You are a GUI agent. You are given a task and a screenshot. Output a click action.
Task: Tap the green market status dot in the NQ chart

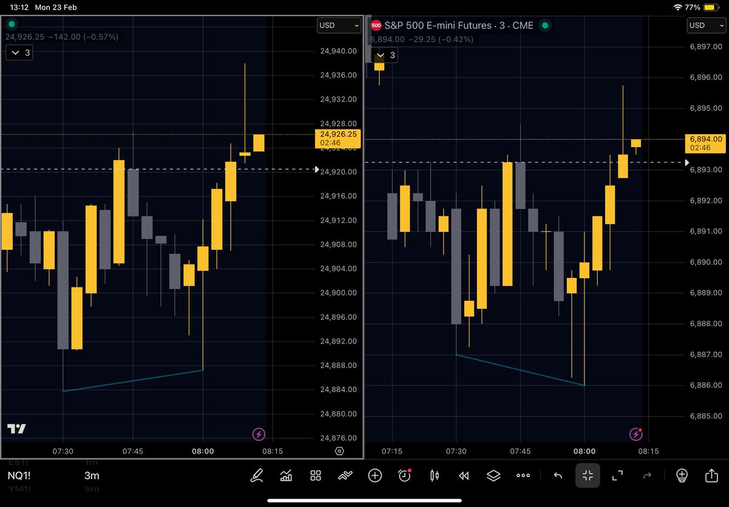click(12, 26)
